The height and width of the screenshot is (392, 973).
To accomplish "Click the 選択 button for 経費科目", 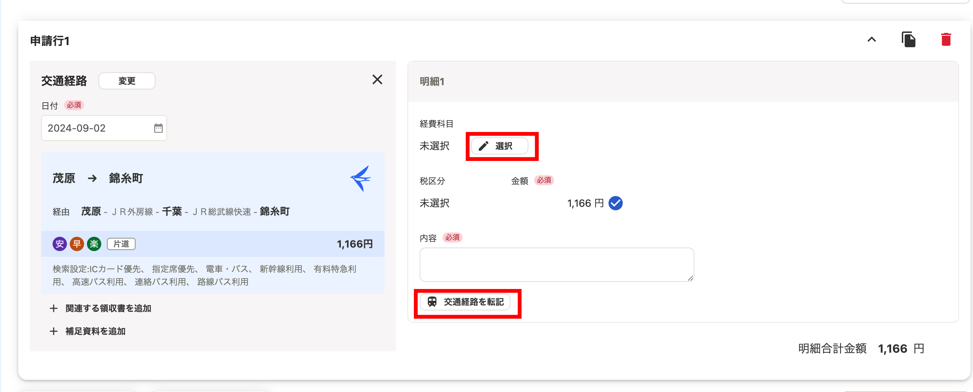I will (x=499, y=146).
